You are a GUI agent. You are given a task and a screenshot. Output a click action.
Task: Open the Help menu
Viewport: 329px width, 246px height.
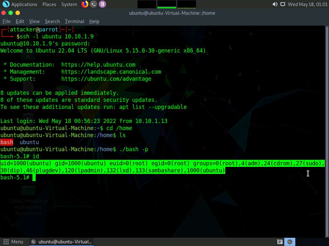coord(94,21)
